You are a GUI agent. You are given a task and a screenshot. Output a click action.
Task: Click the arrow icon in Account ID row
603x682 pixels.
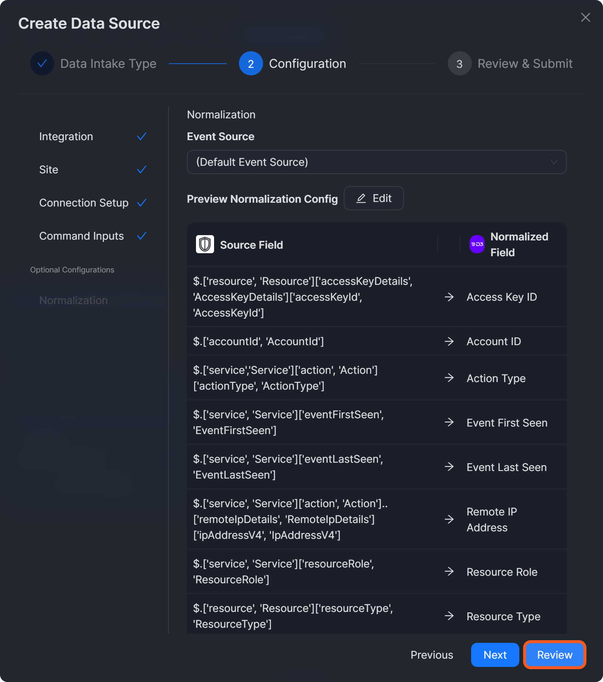pyautogui.click(x=449, y=341)
